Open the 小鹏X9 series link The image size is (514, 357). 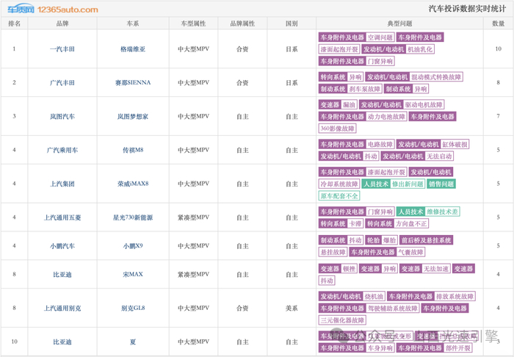point(133,246)
